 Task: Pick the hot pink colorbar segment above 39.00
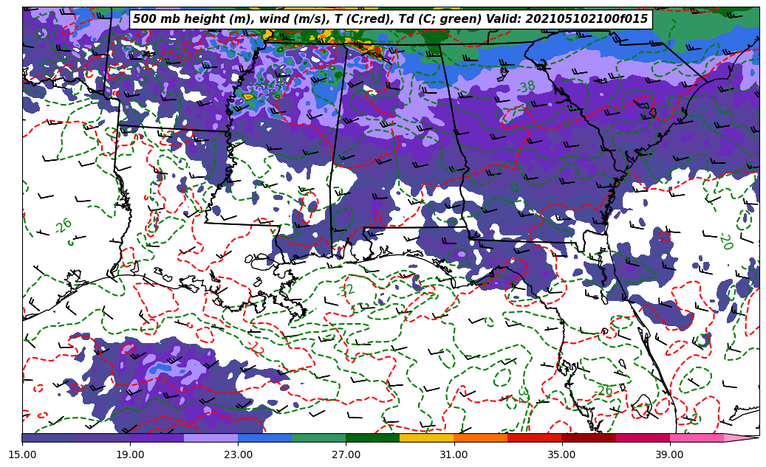[697, 437]
